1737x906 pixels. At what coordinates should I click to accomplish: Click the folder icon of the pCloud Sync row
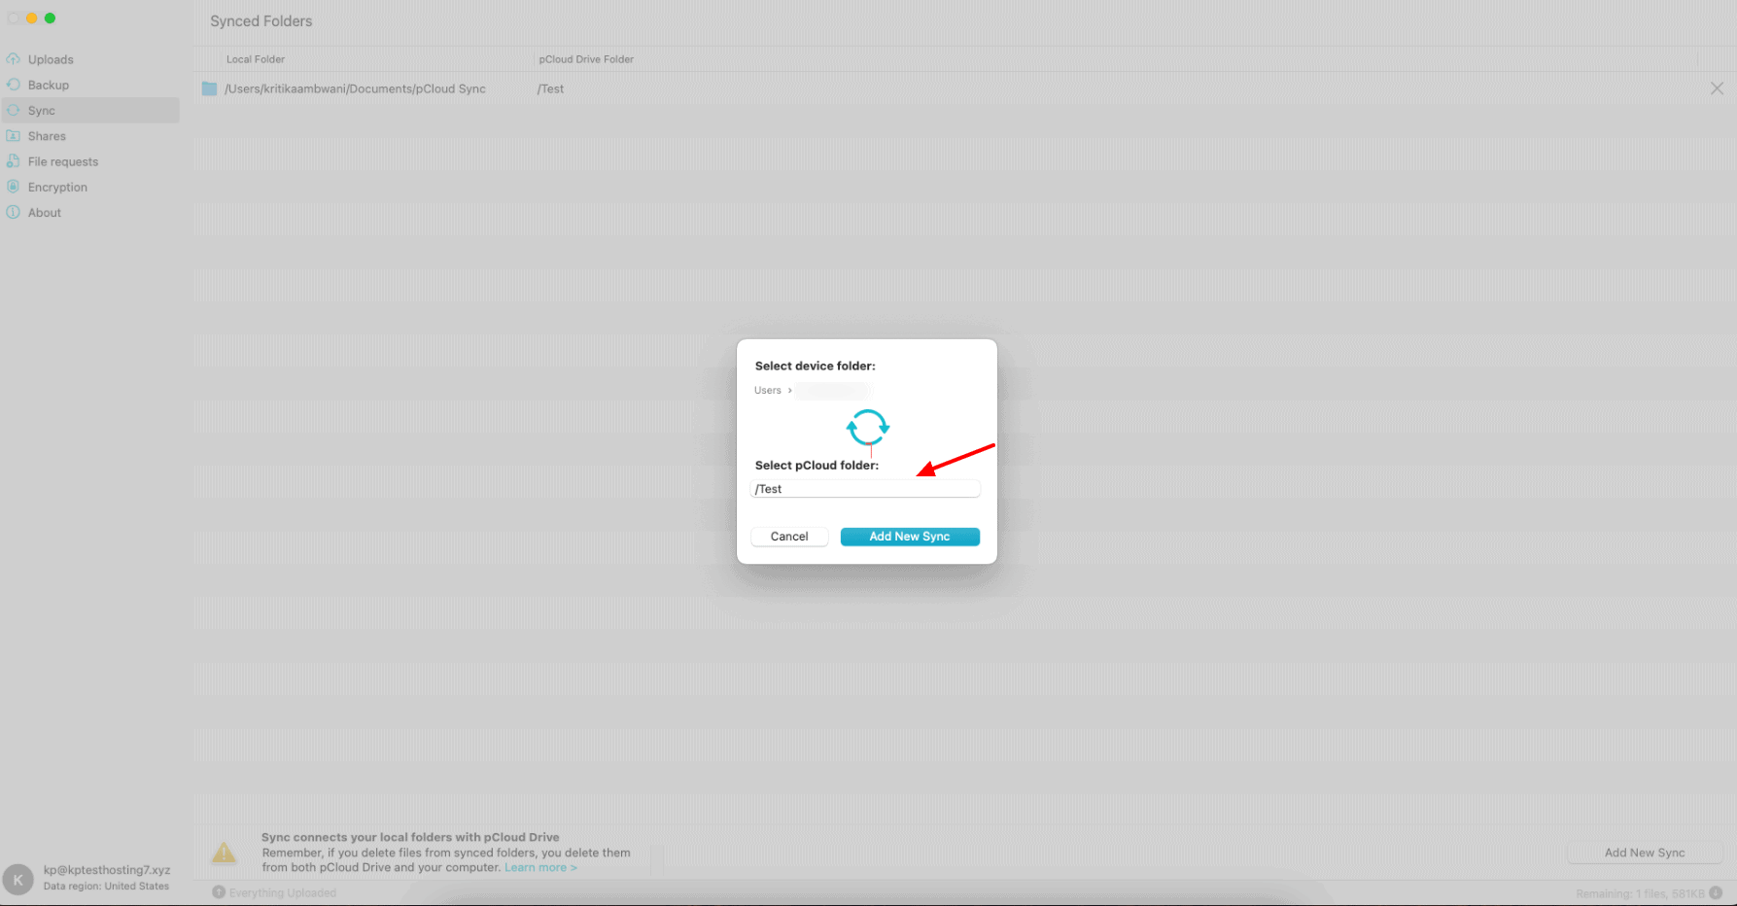tap(209, 88)
